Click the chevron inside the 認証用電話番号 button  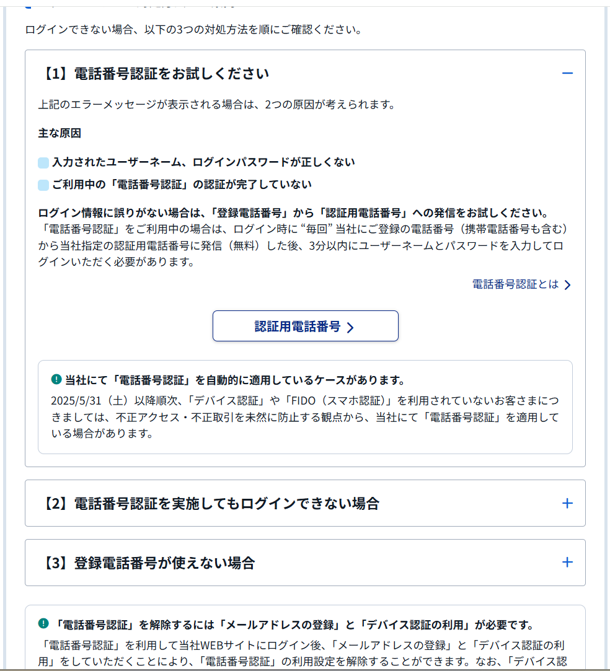(x=350, y=327)
